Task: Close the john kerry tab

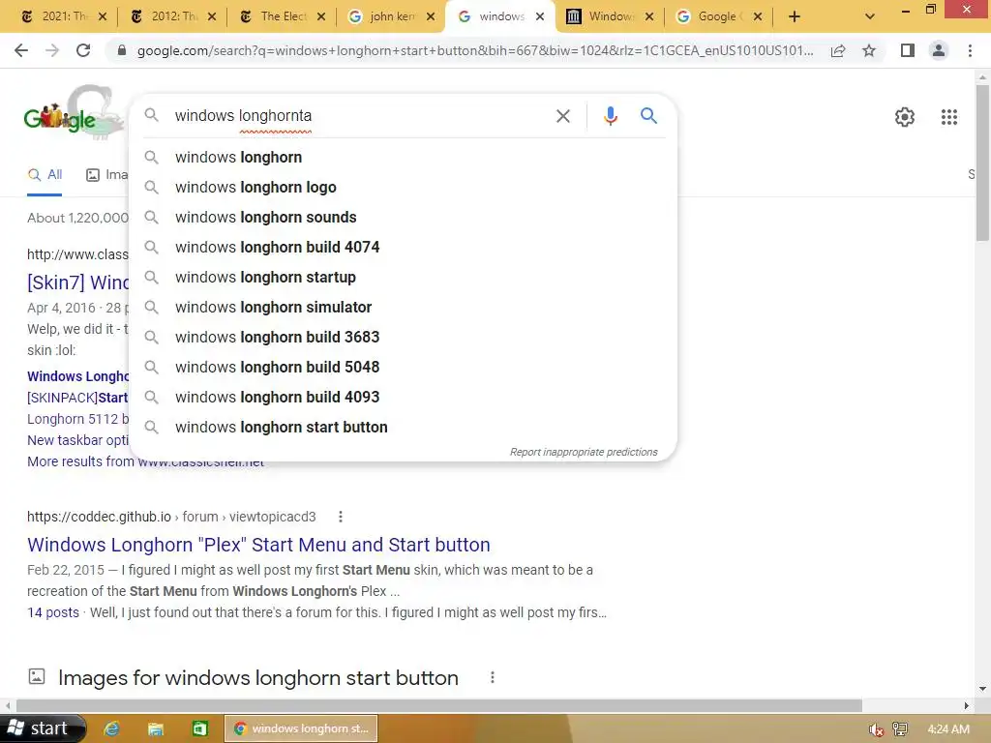Action: [x=431, y=17]
